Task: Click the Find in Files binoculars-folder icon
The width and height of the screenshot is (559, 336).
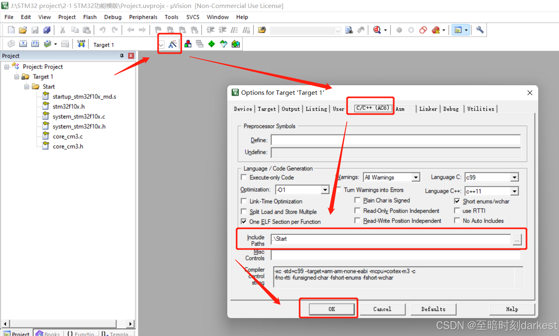Action: (262, 30)
